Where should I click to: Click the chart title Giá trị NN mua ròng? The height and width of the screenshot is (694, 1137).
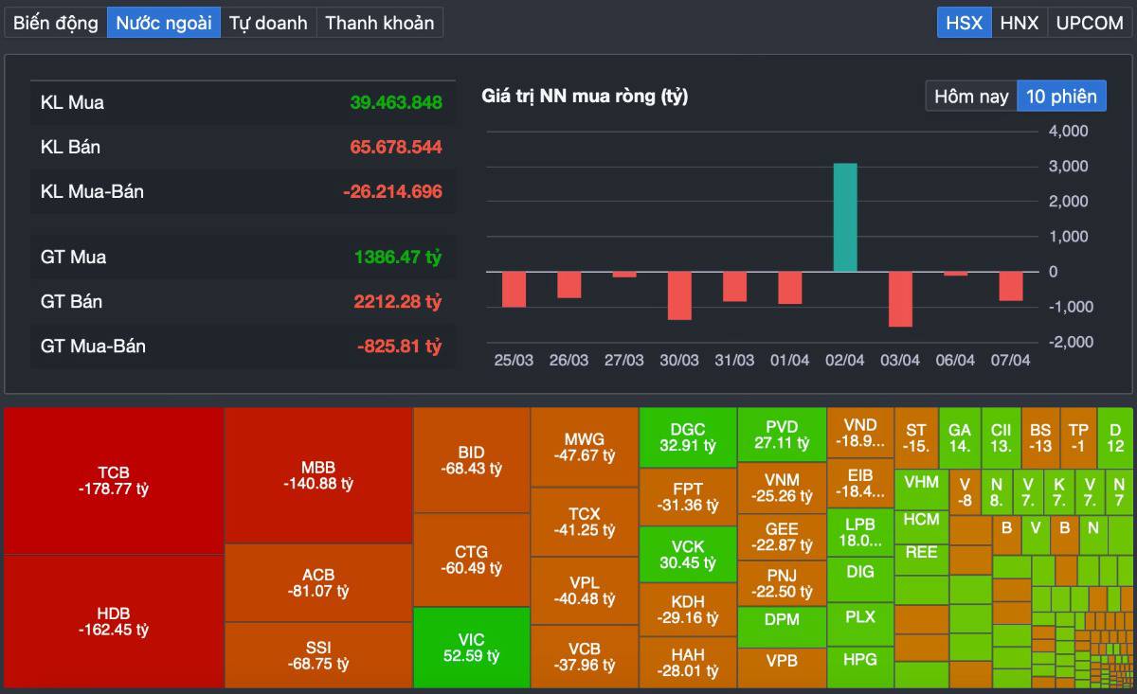tap(585, 96)
